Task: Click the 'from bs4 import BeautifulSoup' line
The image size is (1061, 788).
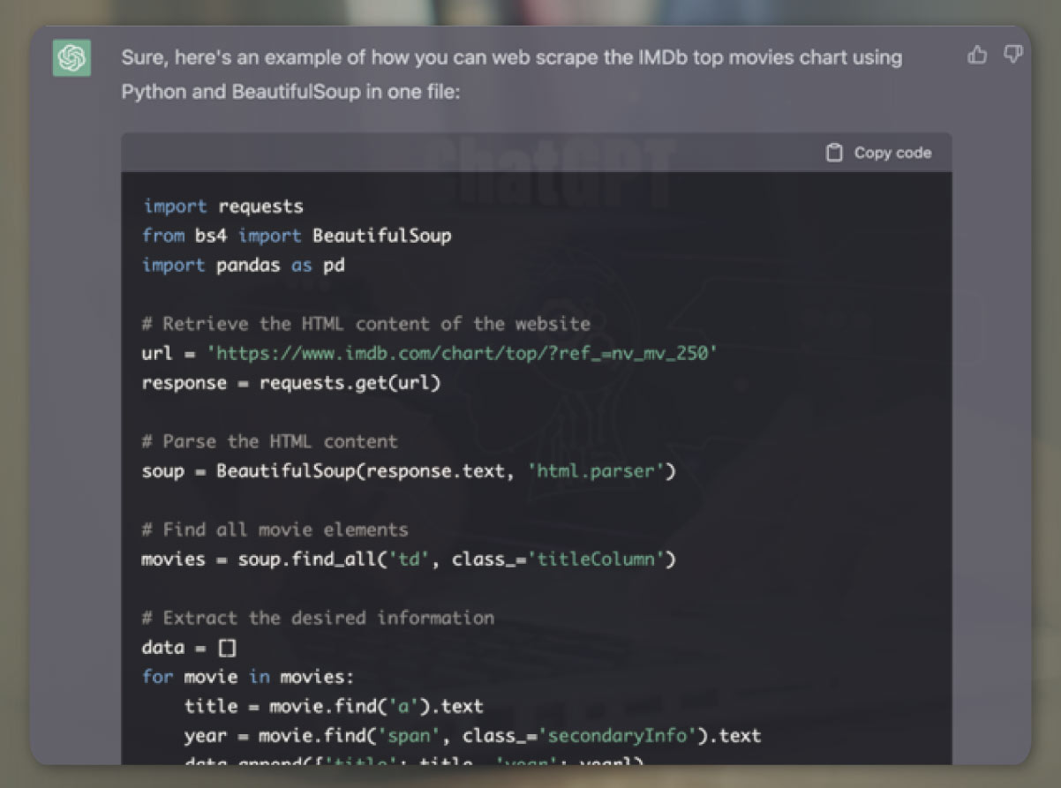Action: (297, 236)
